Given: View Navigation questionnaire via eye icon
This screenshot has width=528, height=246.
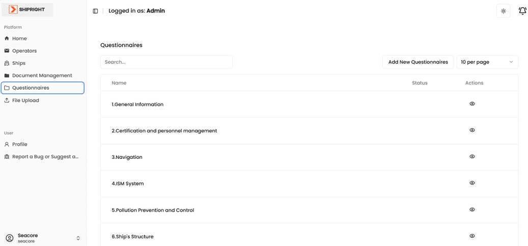Looking at the screenshot, I should [472, 157].
